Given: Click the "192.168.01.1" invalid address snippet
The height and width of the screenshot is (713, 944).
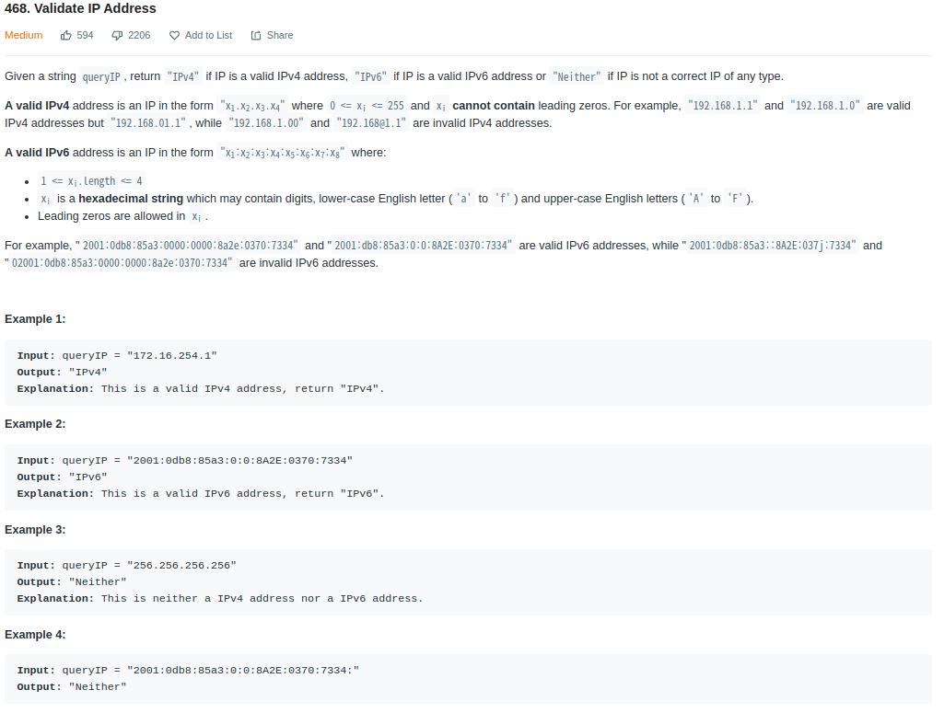Looking at the screenshot, I should (148, 123).
